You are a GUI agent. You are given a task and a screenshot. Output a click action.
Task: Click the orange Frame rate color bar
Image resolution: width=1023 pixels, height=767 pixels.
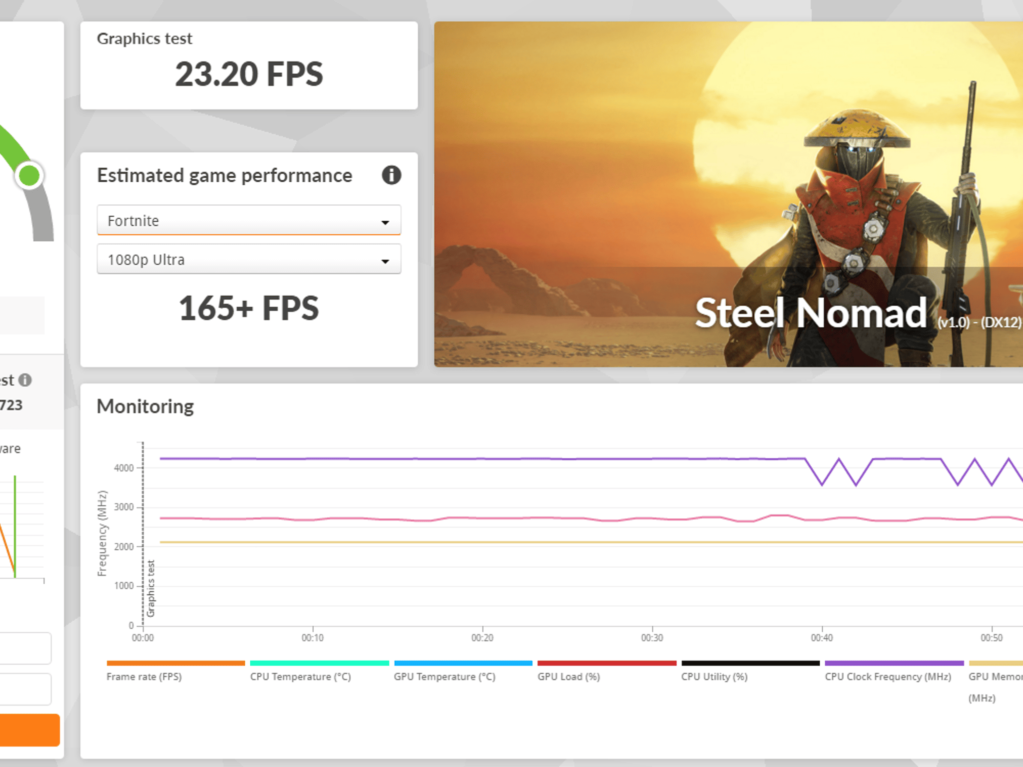pos(176,663)
